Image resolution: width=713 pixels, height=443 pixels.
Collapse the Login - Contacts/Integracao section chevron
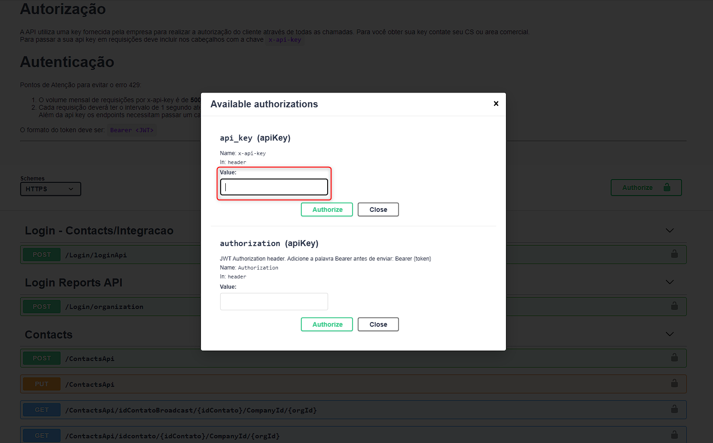point(670,231)
